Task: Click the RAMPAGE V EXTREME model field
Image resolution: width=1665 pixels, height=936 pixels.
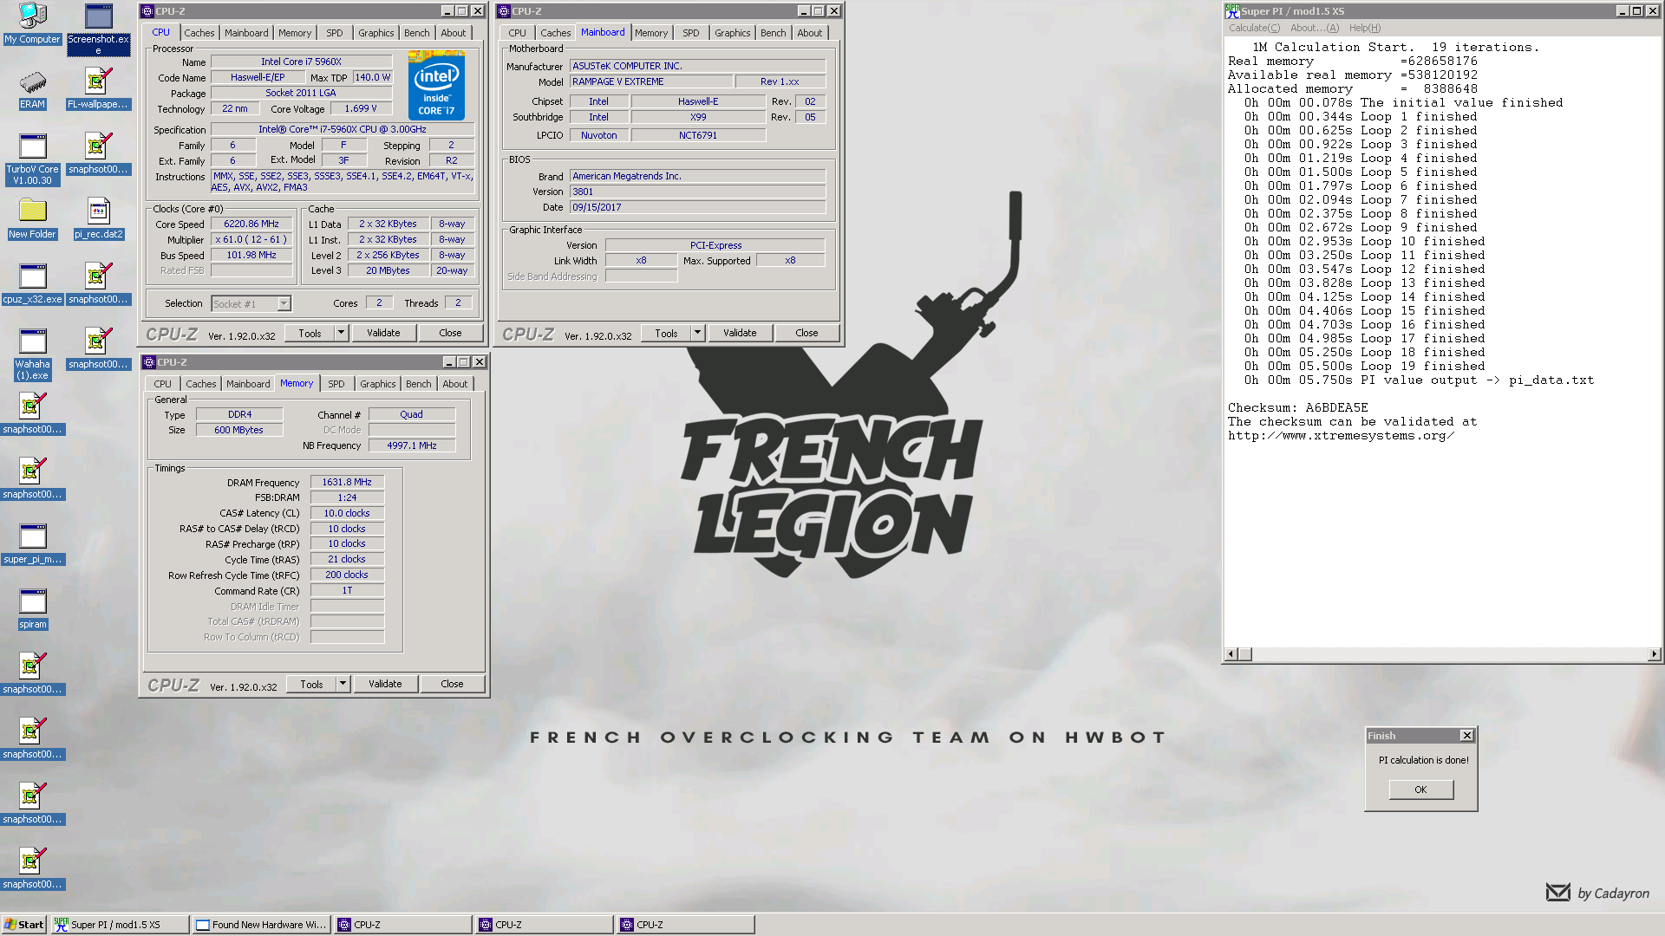Action: tap(650, 81)
